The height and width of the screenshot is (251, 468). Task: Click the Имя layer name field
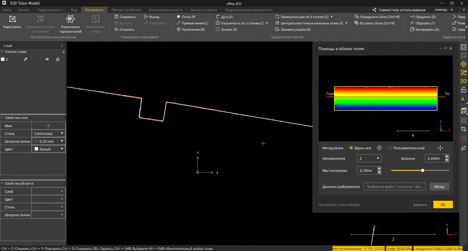tap(49, 126)
